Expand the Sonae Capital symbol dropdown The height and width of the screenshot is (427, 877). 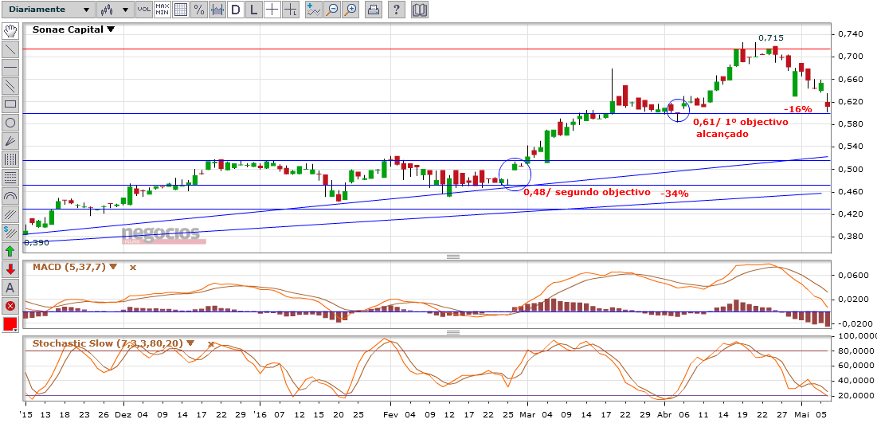[111, 29]
